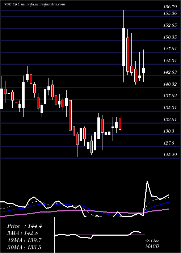
Task: Click the large red candle after gap-up
Action: 128,55
